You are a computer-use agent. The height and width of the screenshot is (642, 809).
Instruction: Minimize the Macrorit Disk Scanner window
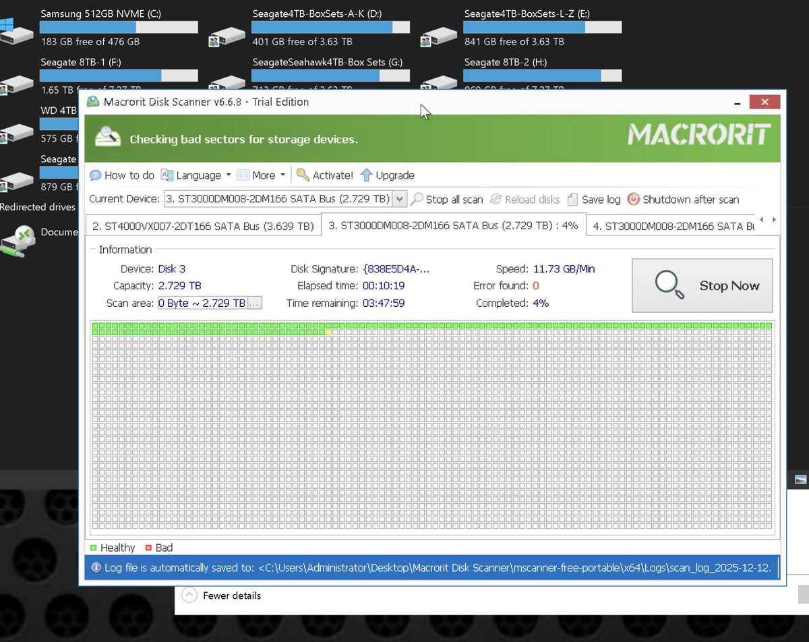(x=737, y=103)
